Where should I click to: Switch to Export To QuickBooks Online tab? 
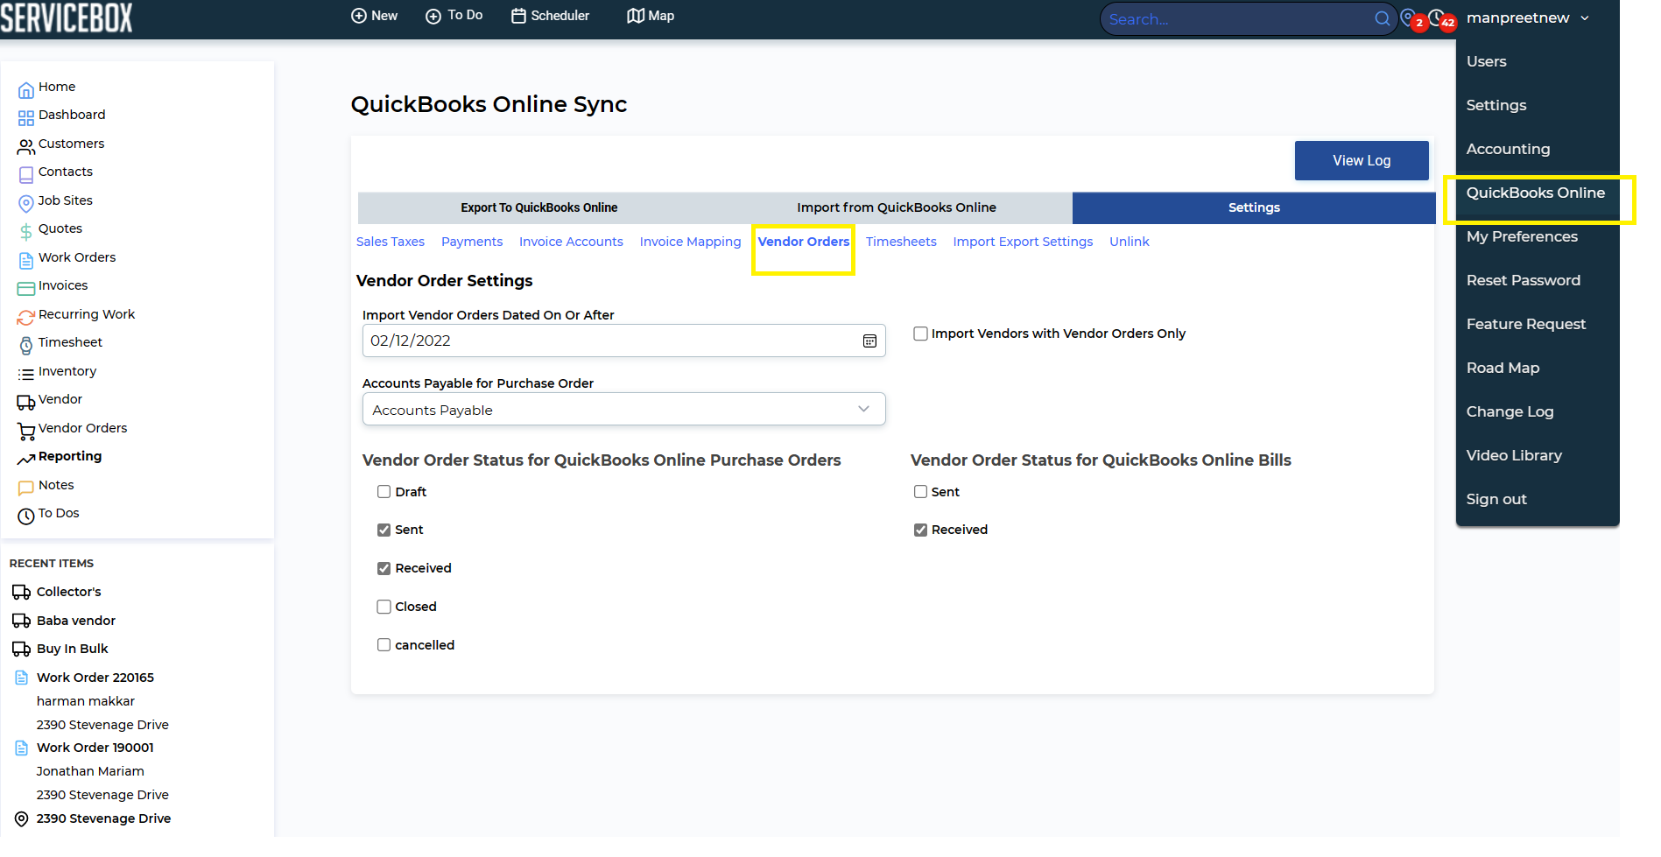(539, 207)
